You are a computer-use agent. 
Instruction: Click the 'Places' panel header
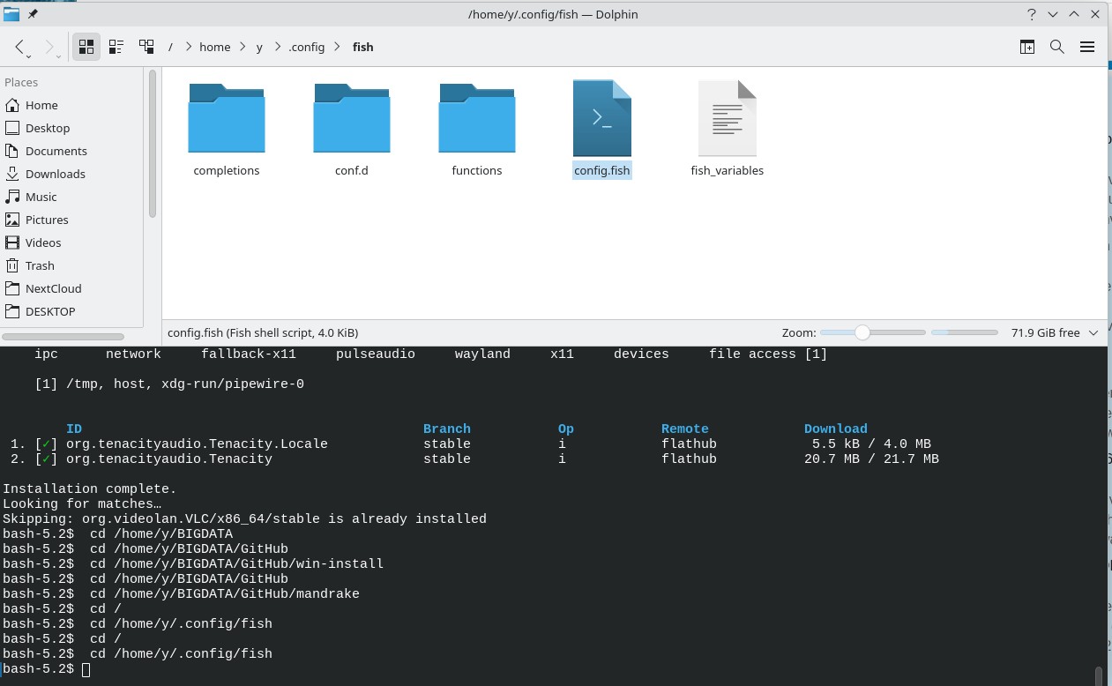coord(21,82)
